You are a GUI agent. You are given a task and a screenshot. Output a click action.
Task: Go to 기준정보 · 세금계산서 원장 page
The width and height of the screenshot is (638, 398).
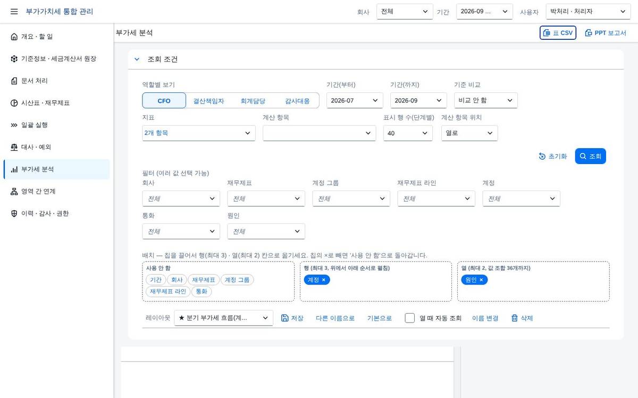coord(56,59)
